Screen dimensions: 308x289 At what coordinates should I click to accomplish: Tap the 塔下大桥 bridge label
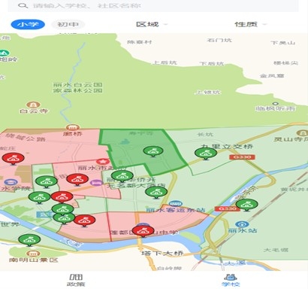pyautogui.click(x=162, y=253)
